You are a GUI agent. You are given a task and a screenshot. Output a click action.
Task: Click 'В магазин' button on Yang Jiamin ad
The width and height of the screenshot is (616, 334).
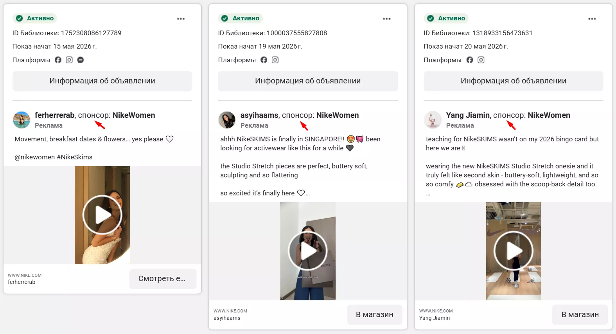pos(580,315)
